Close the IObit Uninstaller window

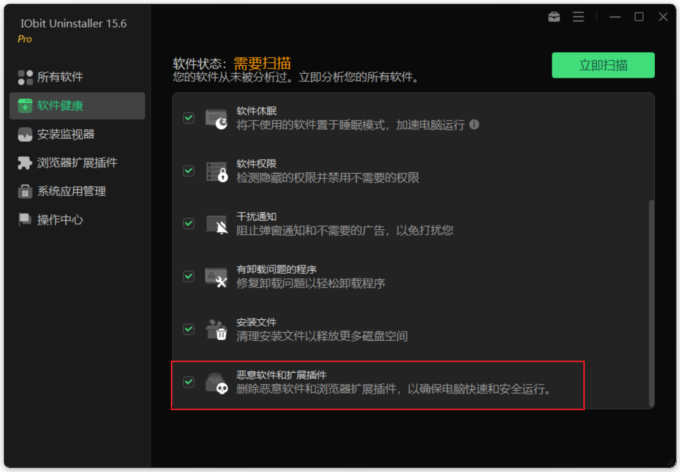tap(663, 17)
